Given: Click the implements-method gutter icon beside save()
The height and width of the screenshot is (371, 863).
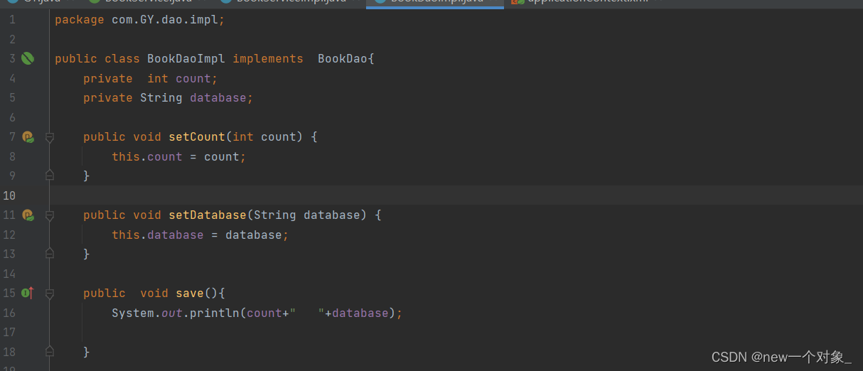Looking at the screenshot, I should (x=28, y=293).
